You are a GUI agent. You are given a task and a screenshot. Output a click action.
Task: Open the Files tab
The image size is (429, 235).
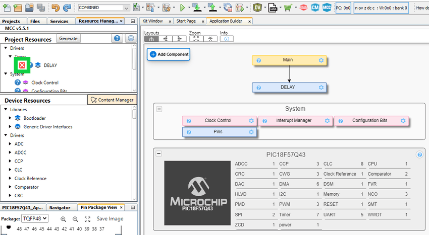click(x=35, y=21)
